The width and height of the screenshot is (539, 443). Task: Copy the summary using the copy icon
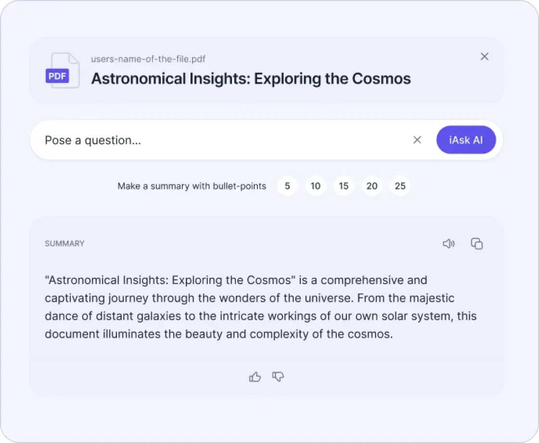click(477, 244)
